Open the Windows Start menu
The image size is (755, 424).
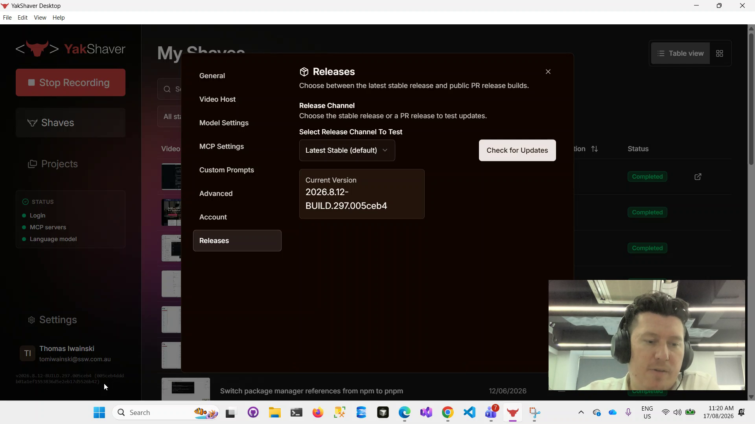click(99, 413)
